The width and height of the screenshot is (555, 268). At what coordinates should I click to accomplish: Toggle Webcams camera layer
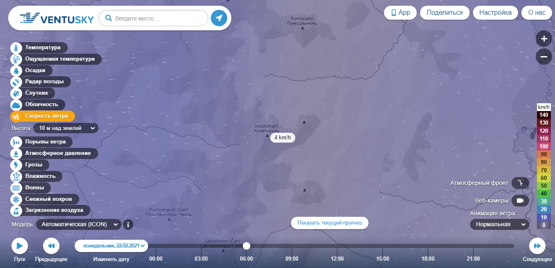coord(520,200)
